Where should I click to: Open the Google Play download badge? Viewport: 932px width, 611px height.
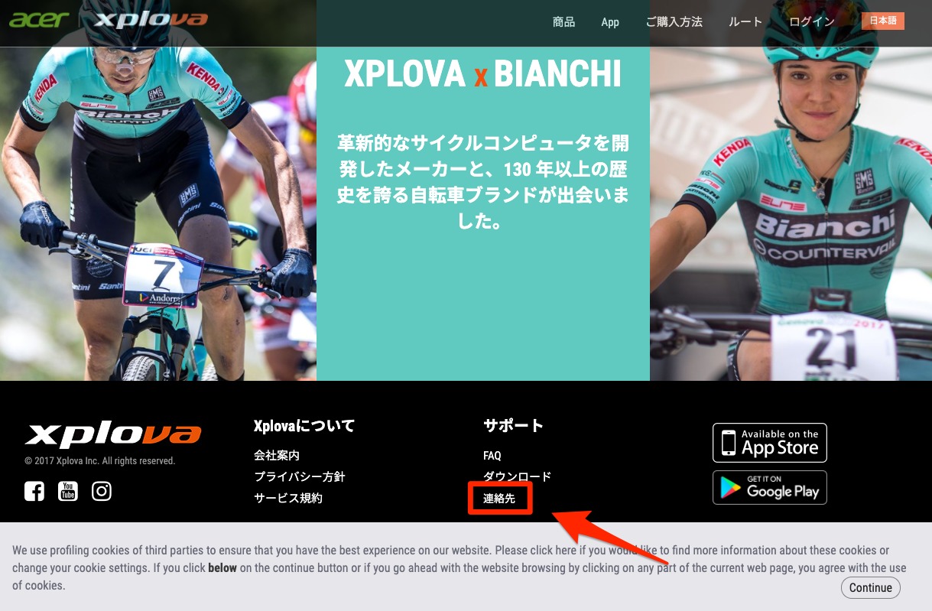pos(770,488)
